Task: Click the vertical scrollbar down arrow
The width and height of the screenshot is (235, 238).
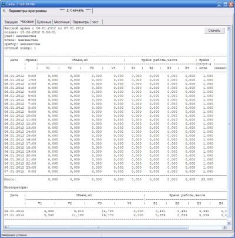Action: click(229, 223)
